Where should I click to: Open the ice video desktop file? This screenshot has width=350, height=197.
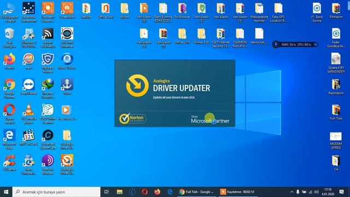(x=67, y=112)
